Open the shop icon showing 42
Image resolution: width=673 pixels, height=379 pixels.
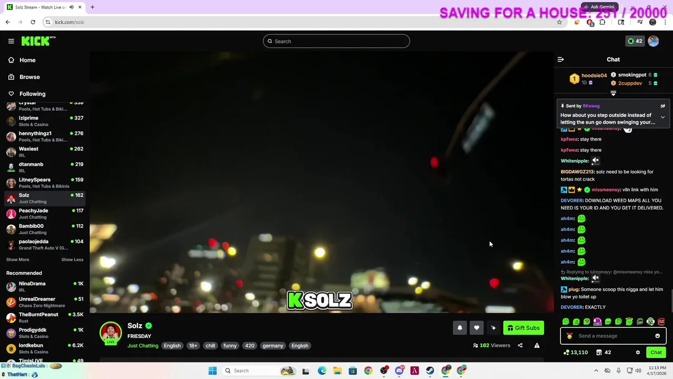(603, 352)
